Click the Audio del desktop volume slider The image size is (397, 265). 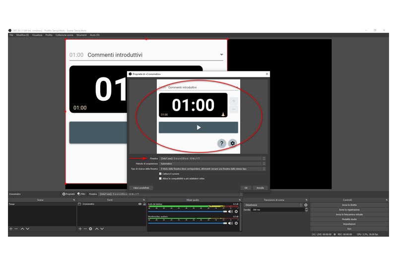[x=188, y=211]
